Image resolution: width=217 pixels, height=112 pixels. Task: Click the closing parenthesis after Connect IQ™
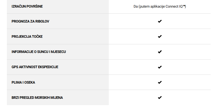[x=185, y=7]
